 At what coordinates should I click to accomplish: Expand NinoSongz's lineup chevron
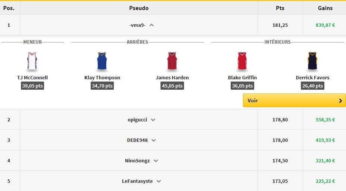pyautogui.click(x=156, y=161)
